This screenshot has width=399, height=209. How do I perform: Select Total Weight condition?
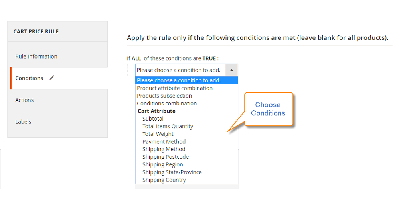click(x=158, y=134)
